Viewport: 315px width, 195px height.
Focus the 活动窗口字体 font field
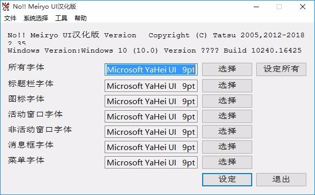pos(151,116)
